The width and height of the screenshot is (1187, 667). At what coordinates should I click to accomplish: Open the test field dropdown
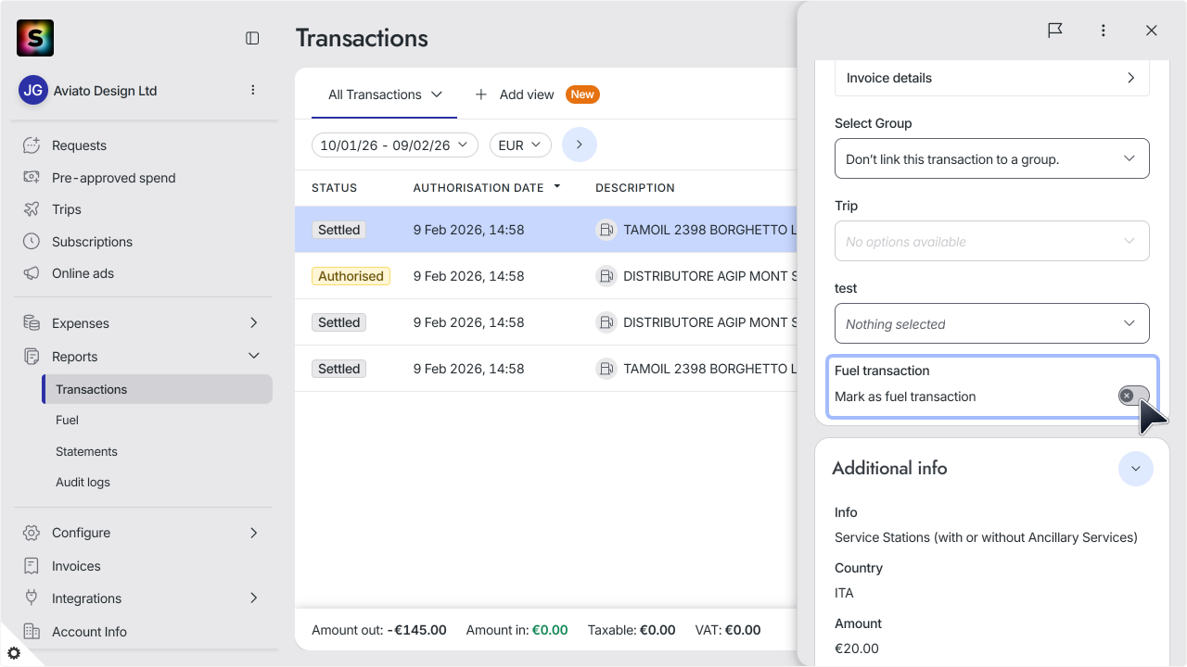coord(992,323)
